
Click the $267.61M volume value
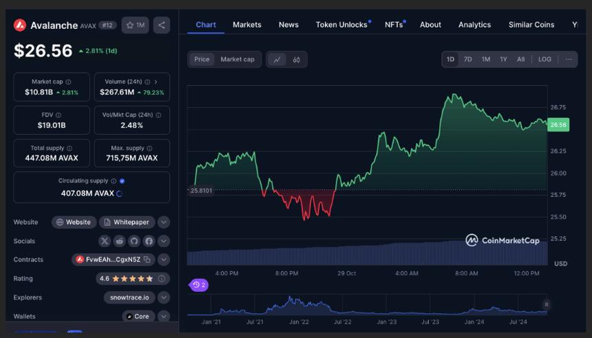tap(117, 92)
